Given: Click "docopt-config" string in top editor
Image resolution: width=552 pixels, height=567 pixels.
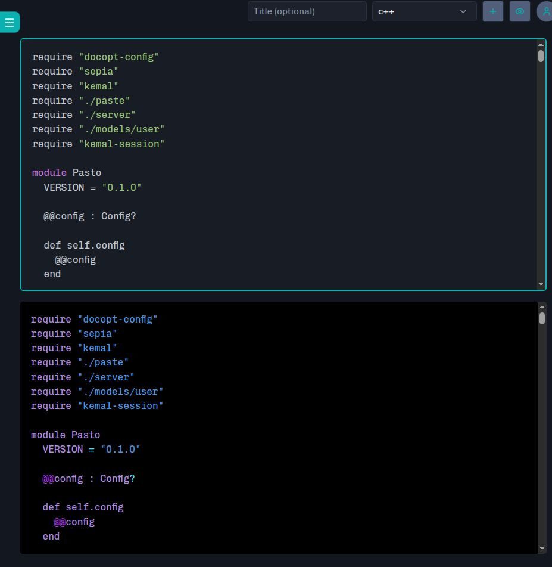Looking at the screenshot, I should [118, 57].
